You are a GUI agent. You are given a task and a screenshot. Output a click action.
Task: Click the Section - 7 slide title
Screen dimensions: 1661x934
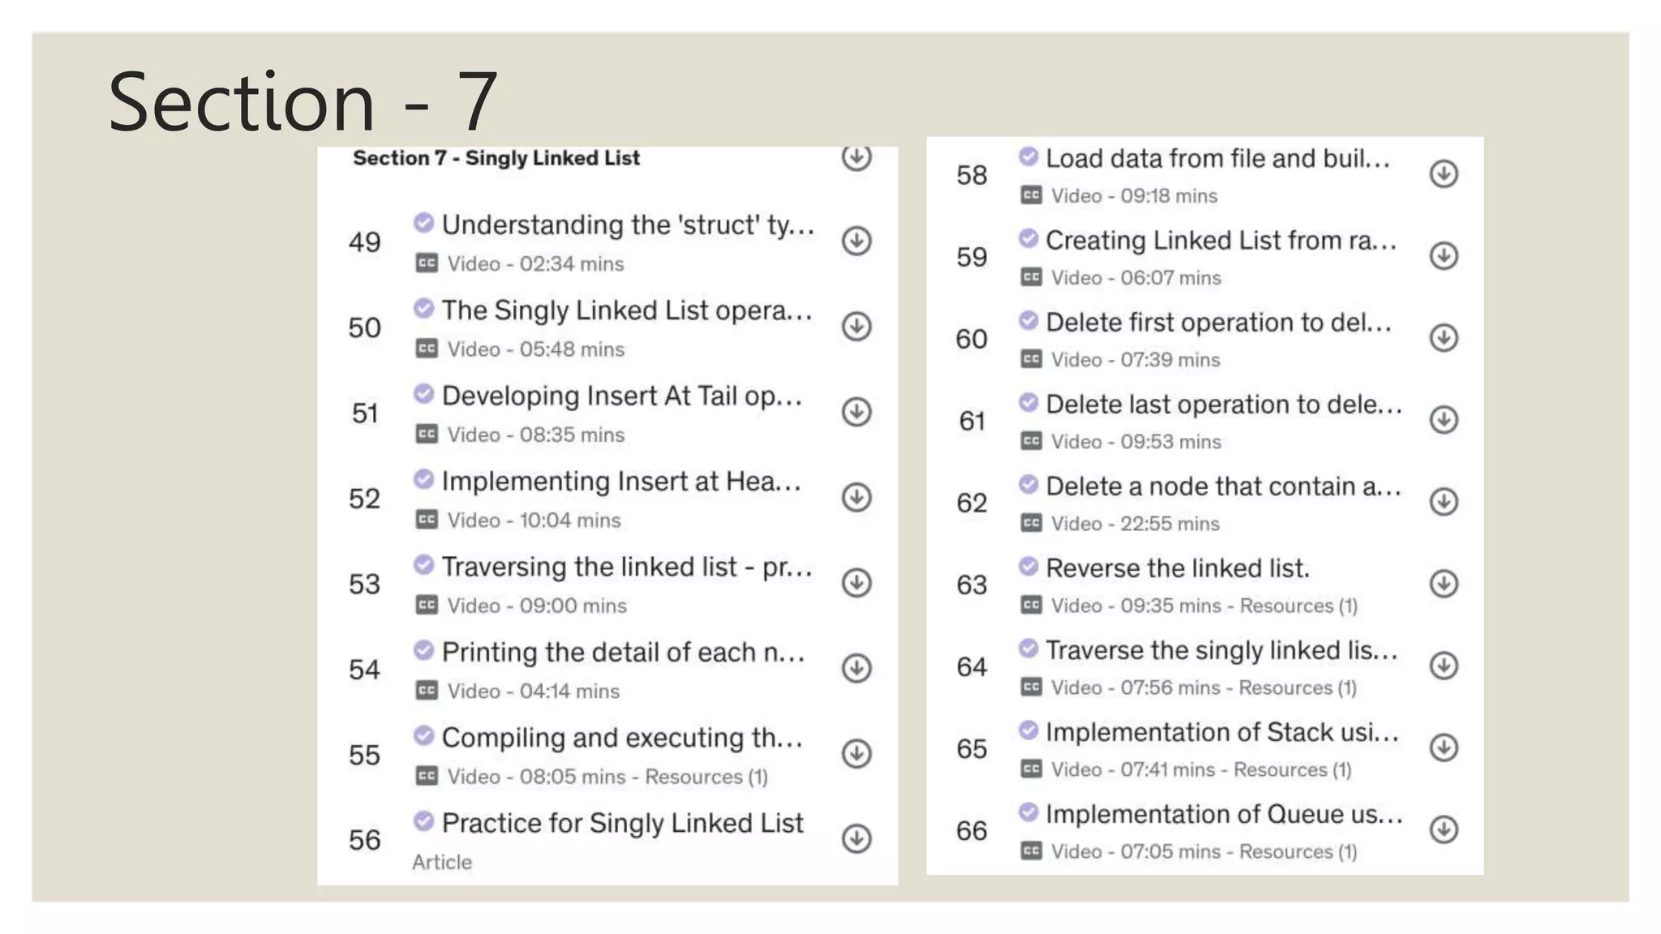[x=303, y=101]
